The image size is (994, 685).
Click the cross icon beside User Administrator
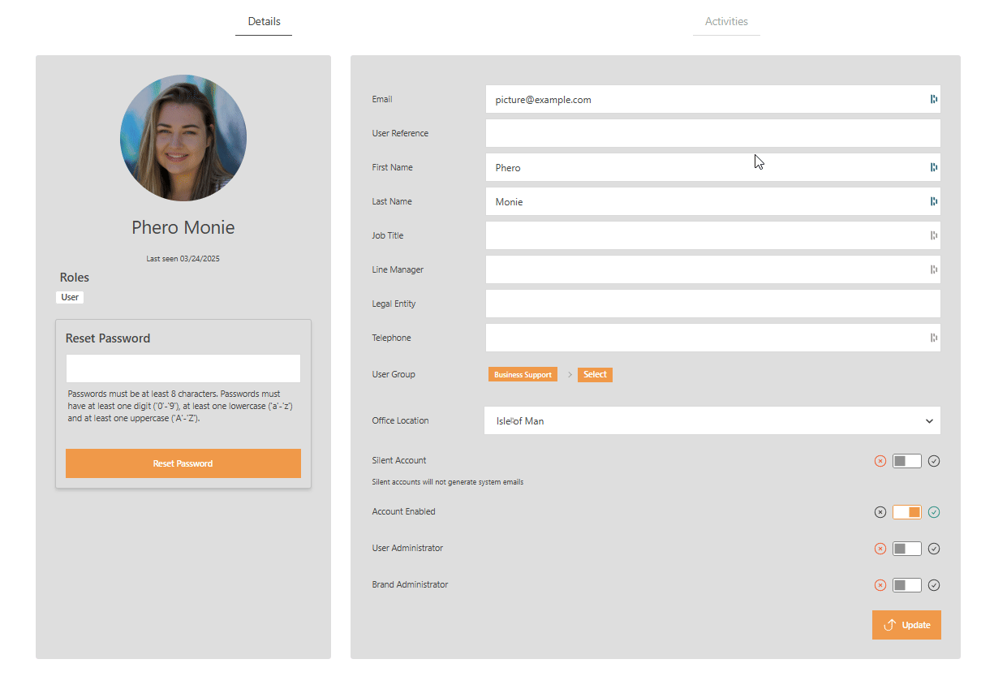point(880,548)
